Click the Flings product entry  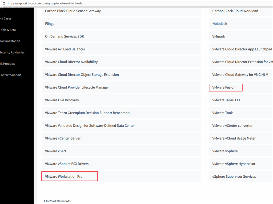pyautogui.click(x=50, y=24)
